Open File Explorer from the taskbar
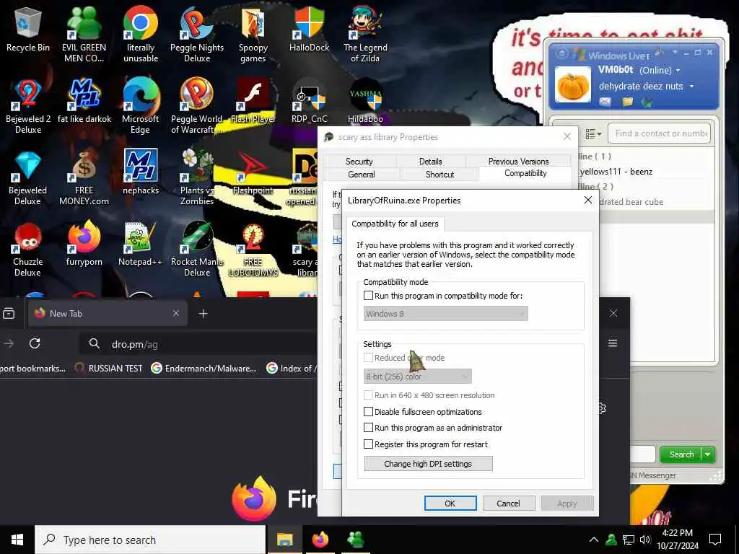This screenshot has width=739, height=554. pyautogui.click(x=284, y=540)
